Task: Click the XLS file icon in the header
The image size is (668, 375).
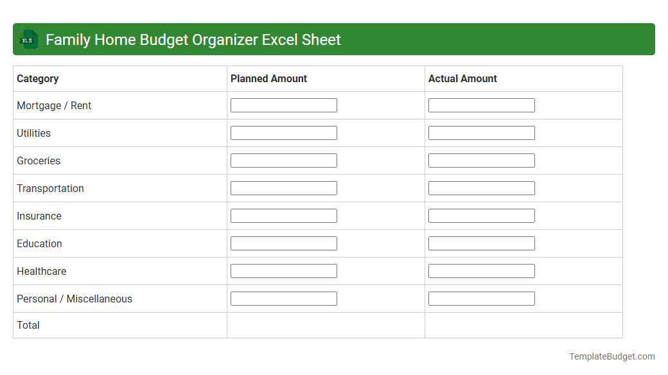Action: (28, 39)
